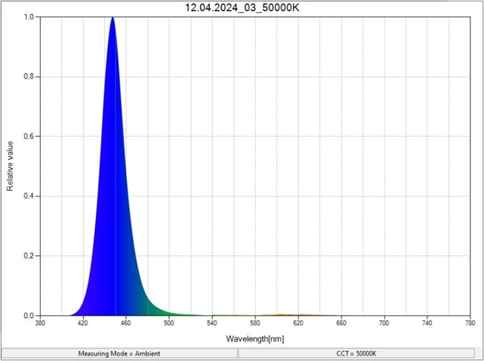The image size is (484, 361).
Task: Click the 0.6 relative value tick label
Action: pyautogui.click(x=29, y=136)
